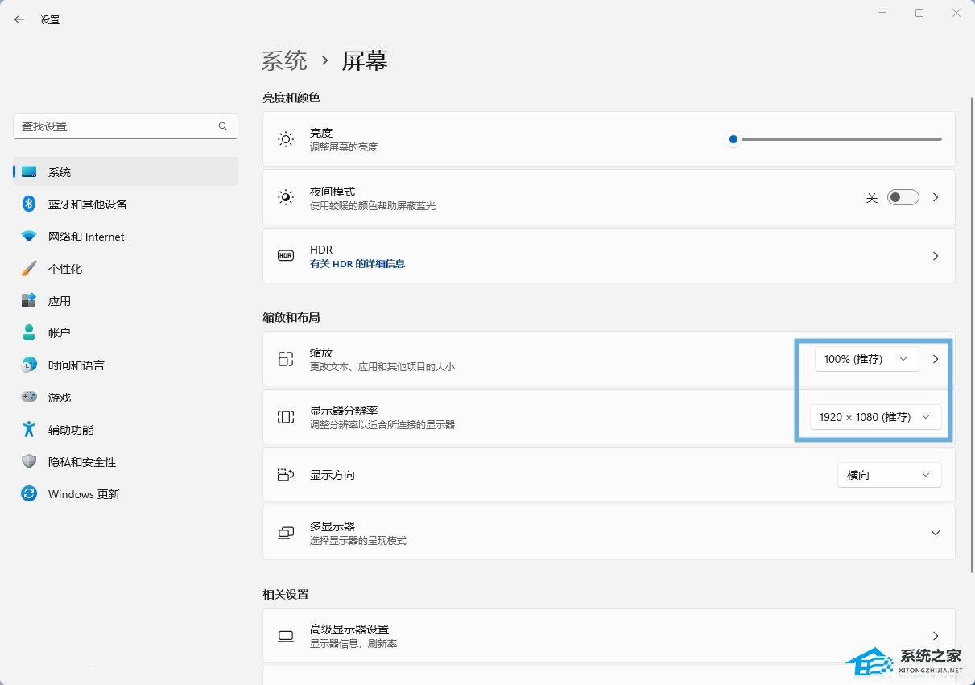
Task: Open the 缩放 100% dropdown
Action: 866,359
